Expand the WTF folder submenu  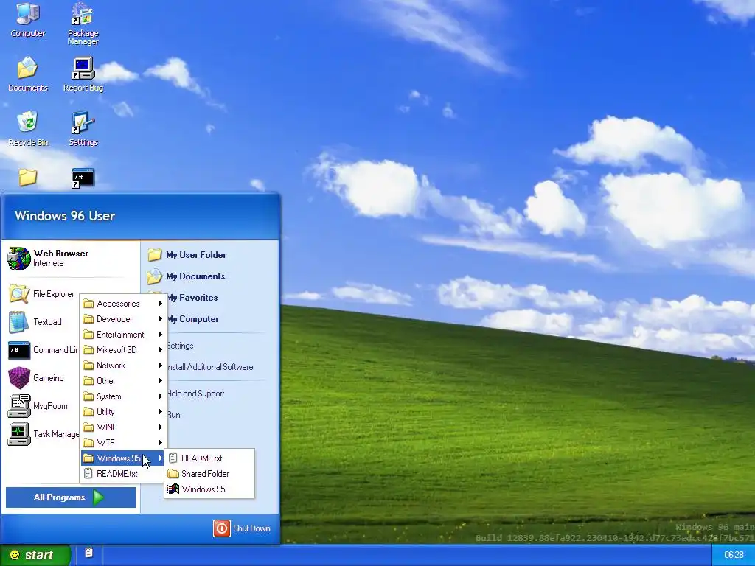point(123,443)
